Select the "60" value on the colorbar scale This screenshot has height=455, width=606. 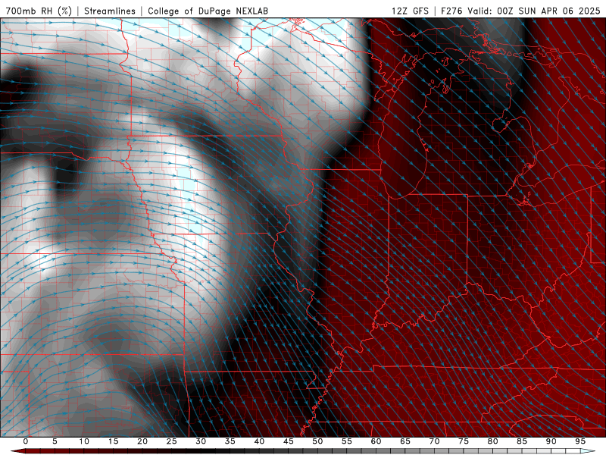[x=376, y=441]
